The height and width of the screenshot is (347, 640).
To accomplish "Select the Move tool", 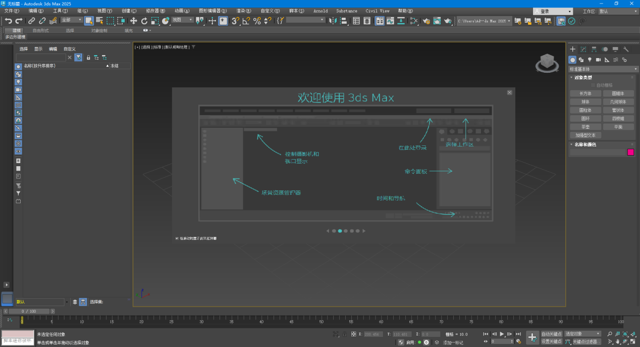I will click(133, 21).
